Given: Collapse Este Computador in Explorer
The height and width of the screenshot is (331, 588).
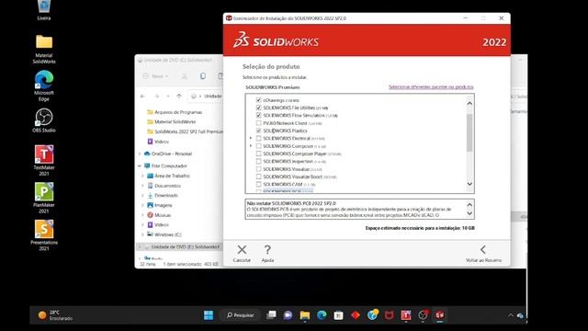Looking at the screenshot, I should (x=140, y=165).
